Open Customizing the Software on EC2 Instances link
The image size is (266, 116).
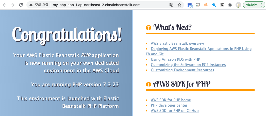[188, 65]
